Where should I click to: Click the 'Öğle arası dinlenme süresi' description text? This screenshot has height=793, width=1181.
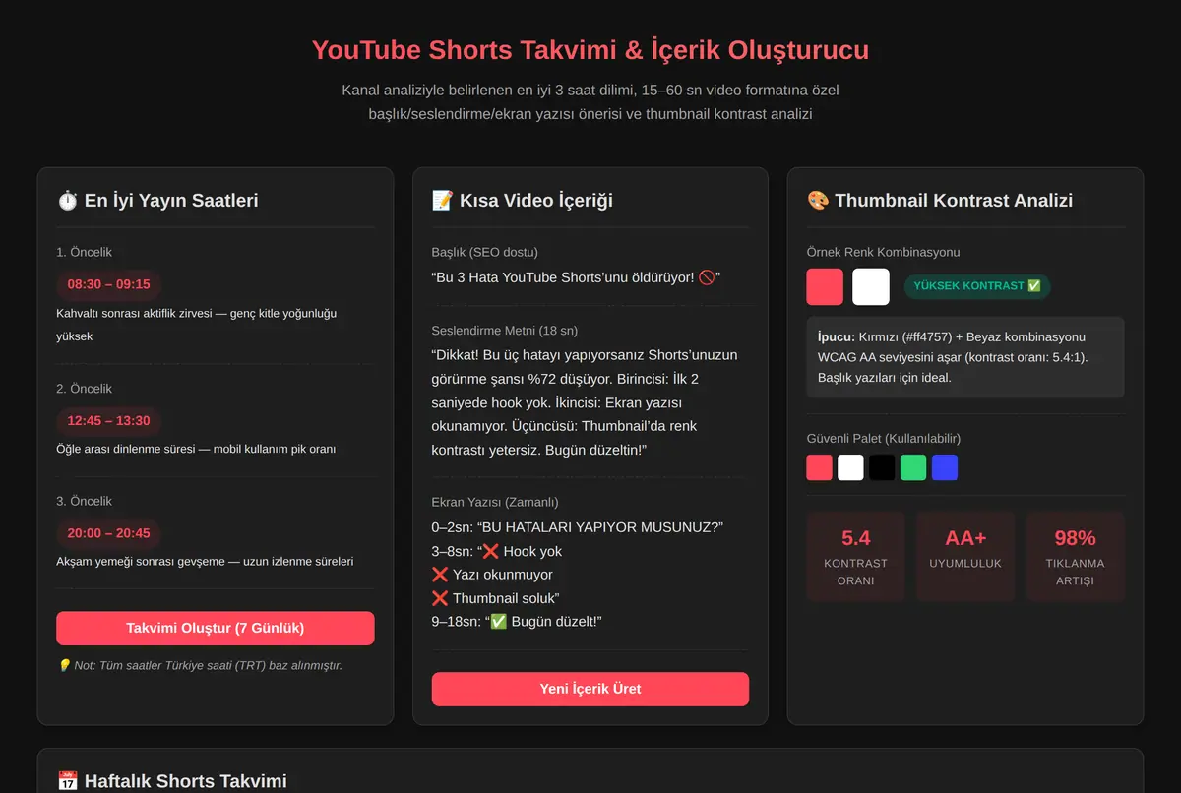196,449
